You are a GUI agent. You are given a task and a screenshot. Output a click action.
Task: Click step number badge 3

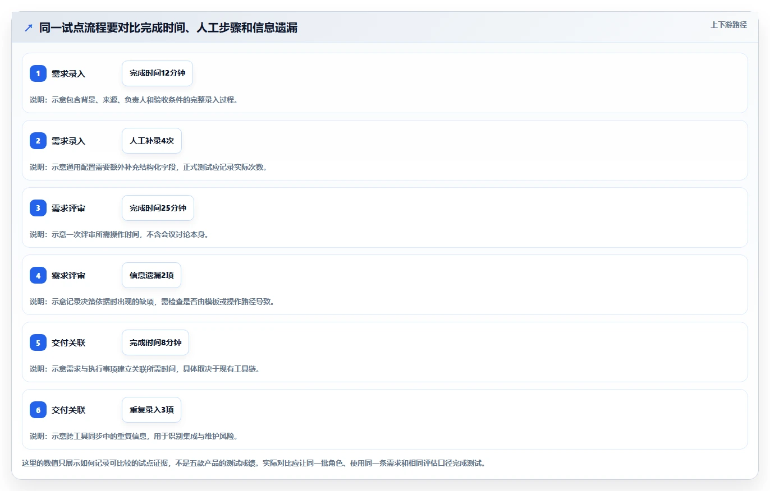(38, 208)
